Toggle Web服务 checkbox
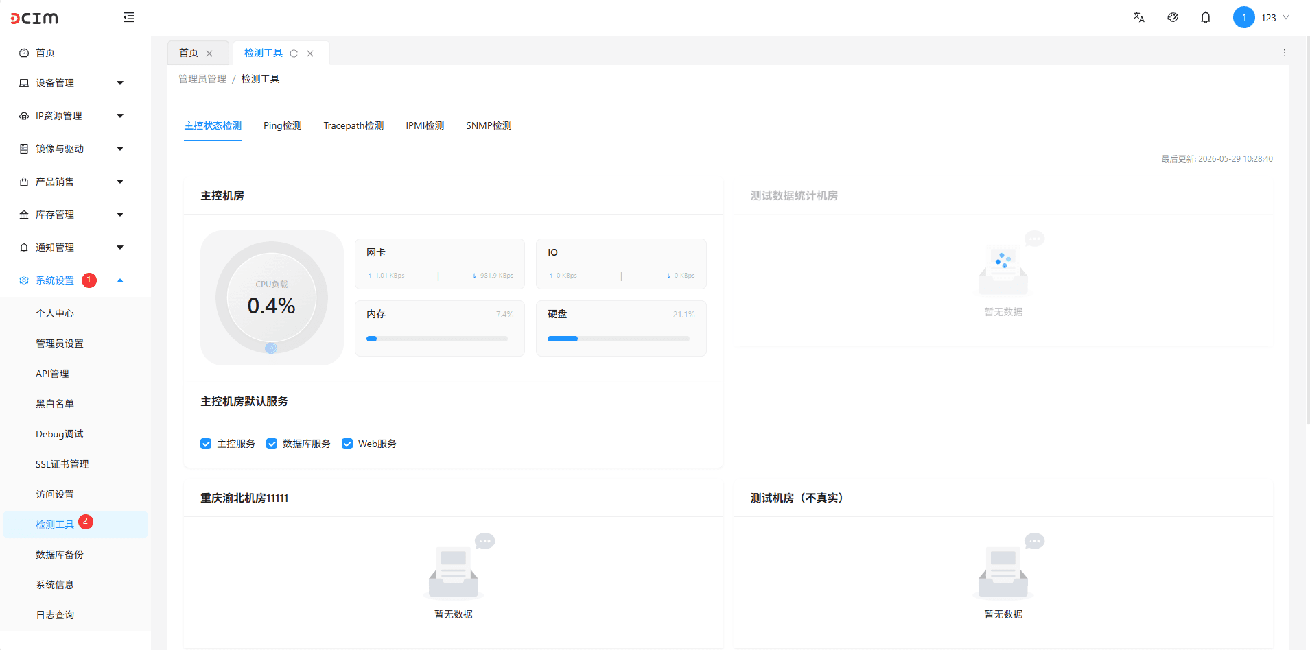 pyautogui.click(x=347, y=444)
